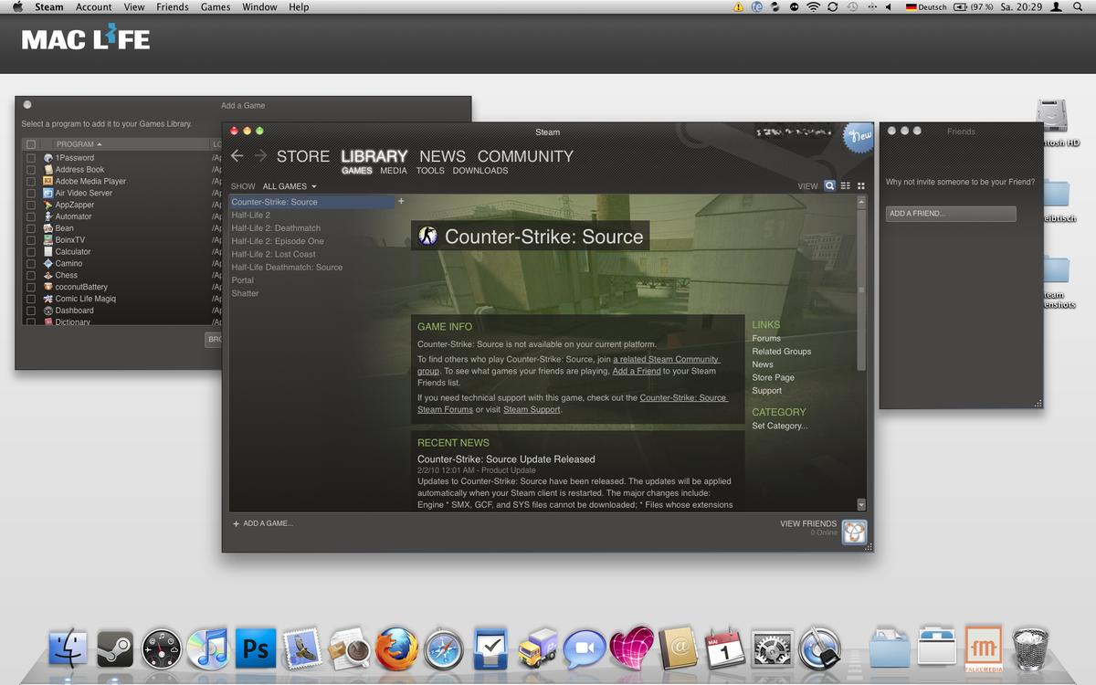Open the MEDIA sub-tab under Library

[x=394, y=171]
